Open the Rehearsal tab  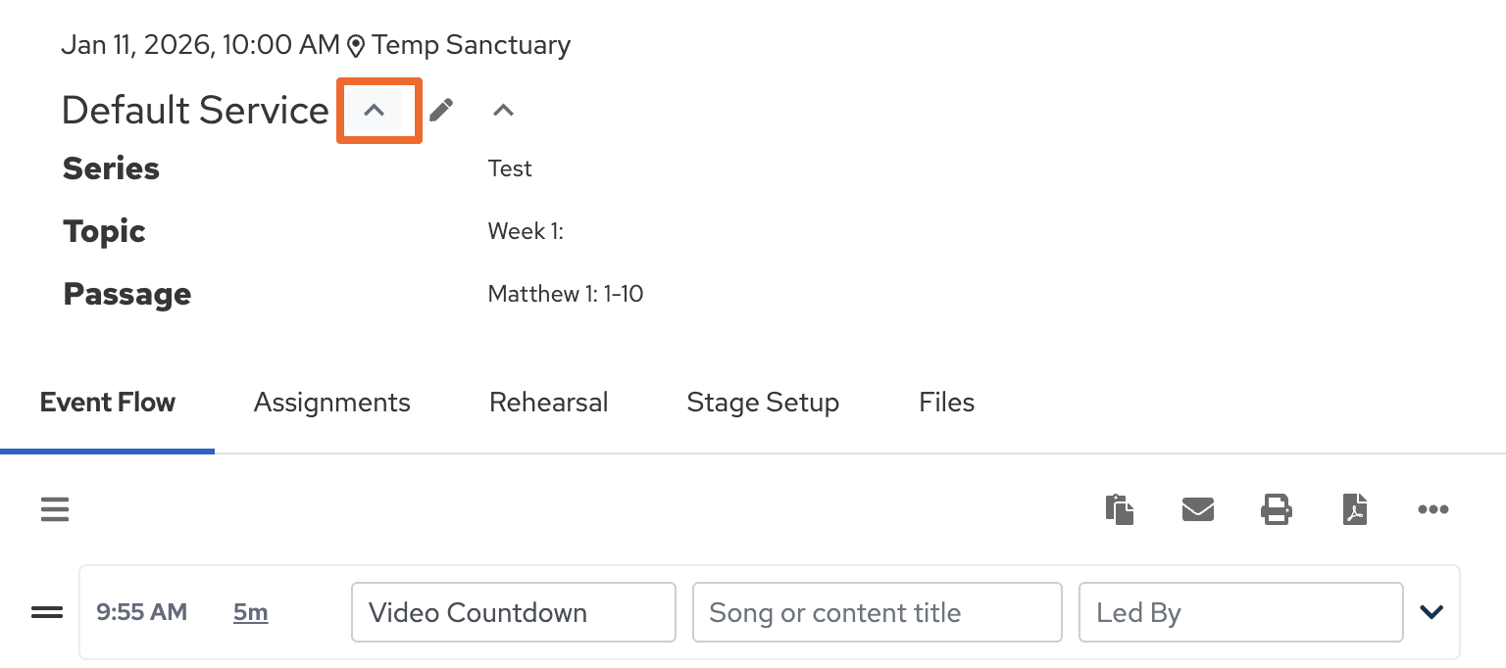pyautogui.click(x=548, y=403)
